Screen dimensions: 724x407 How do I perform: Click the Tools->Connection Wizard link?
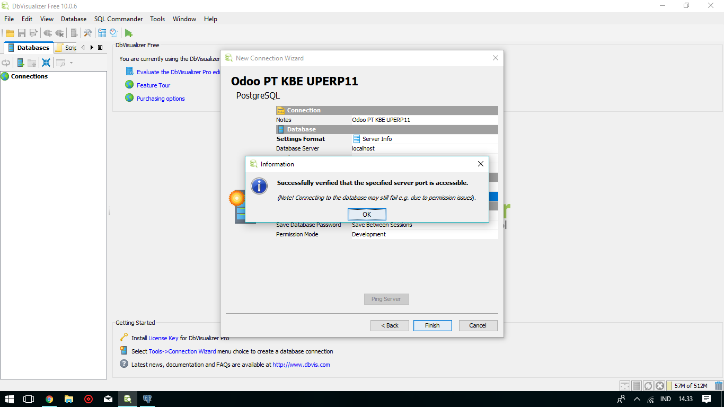coord(182,351)
